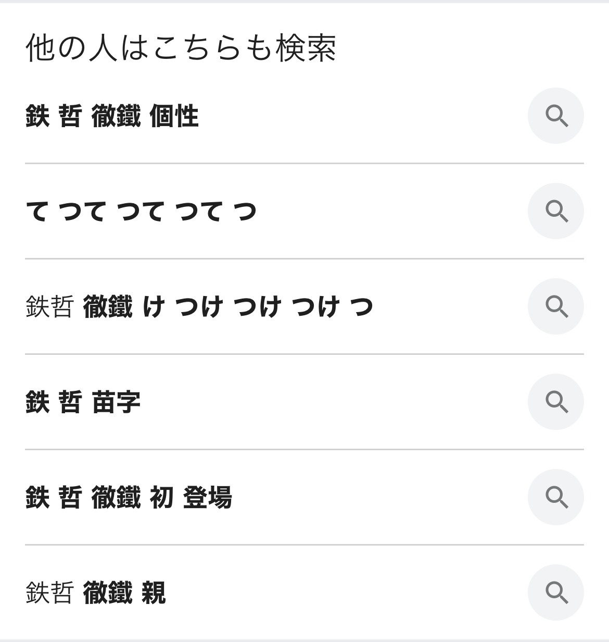Click the word 個性 in first suggestion
Viewport: 609px width, 642px height.
click(174, 116)
